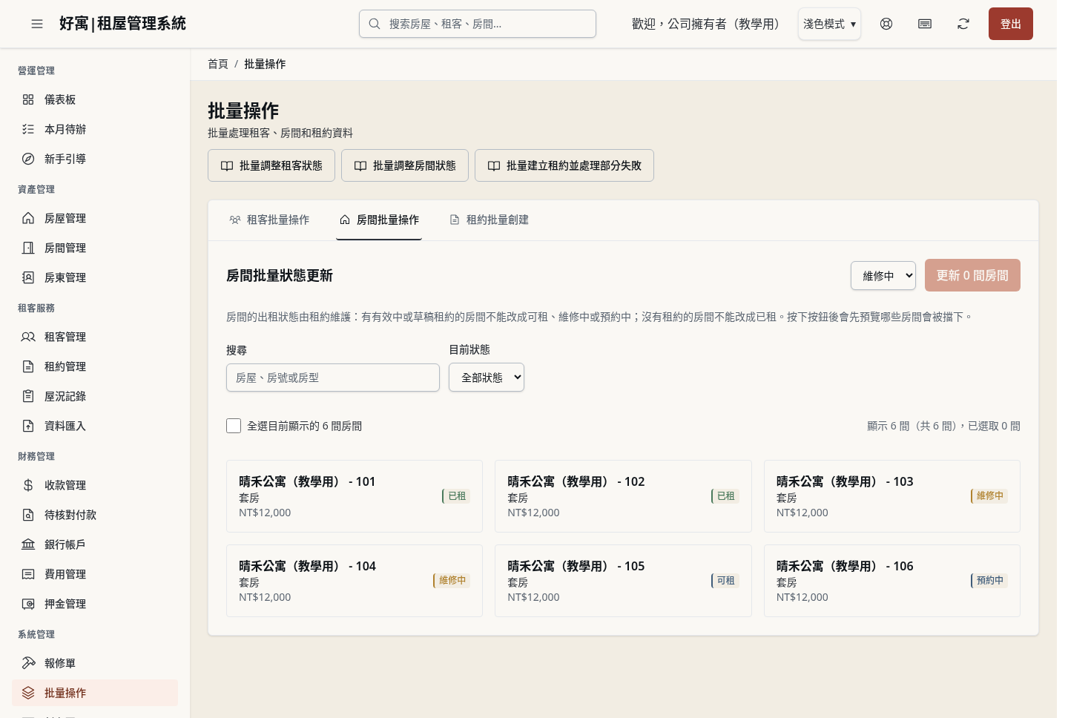Select room card 晴禾公寓 - 104
This screenshot has height=718, width=1068.
click(355, 581)
